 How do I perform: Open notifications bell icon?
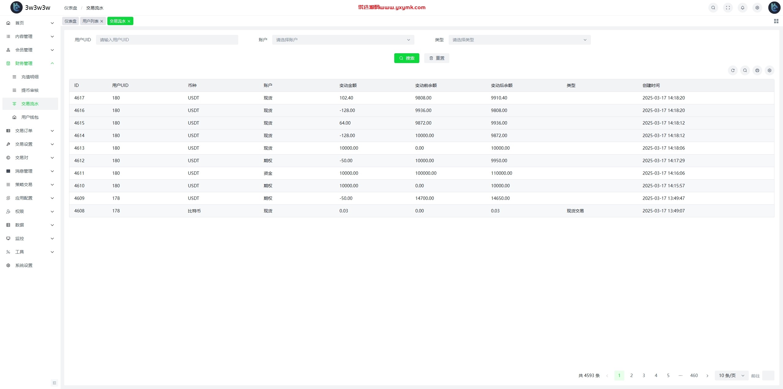[x=742, y=8]
